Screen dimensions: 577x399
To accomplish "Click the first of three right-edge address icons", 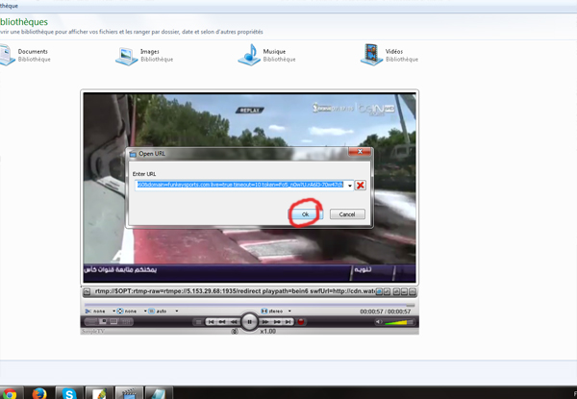I will point(396,291).
